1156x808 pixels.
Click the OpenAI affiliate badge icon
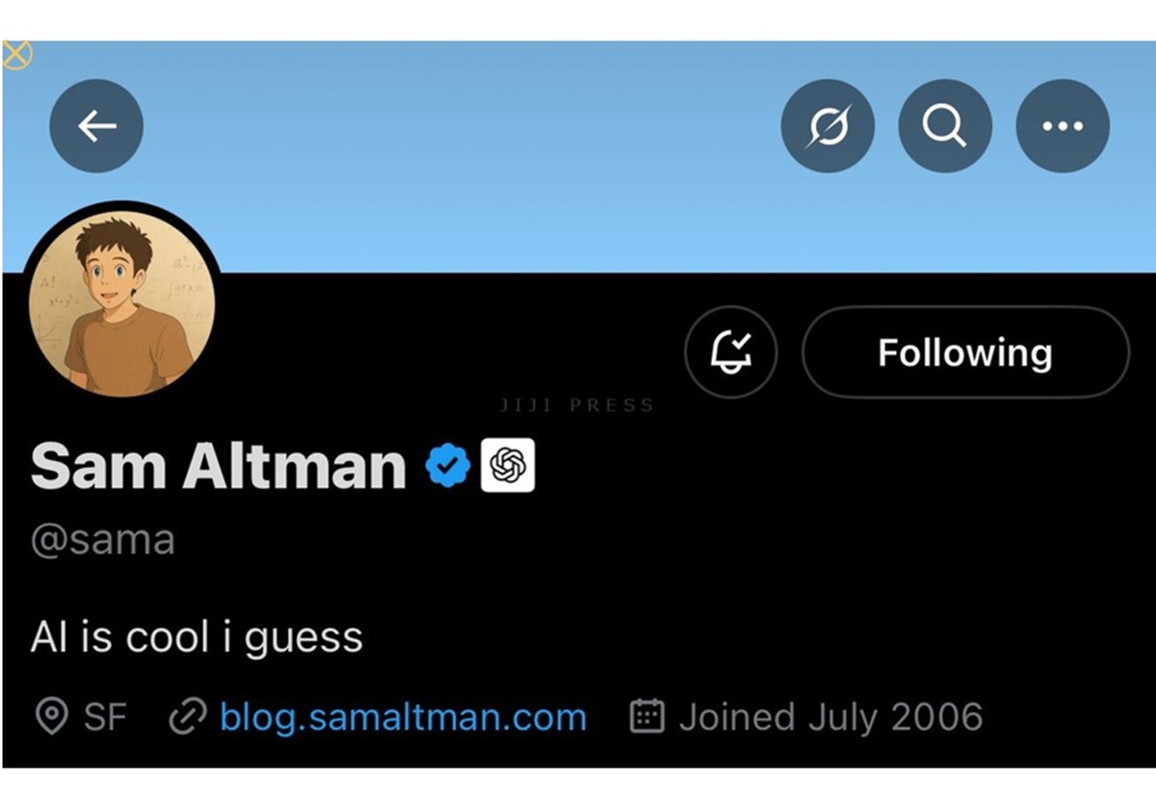coord(508,466)
